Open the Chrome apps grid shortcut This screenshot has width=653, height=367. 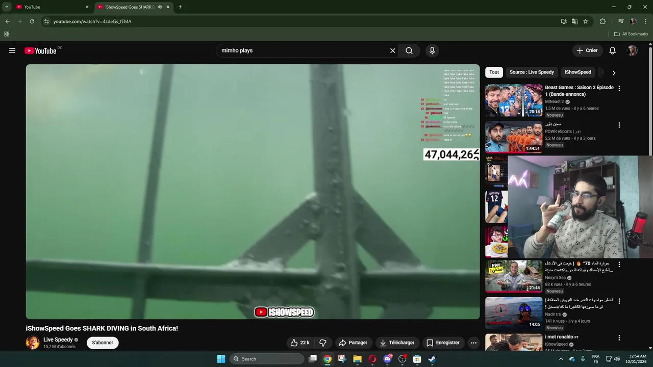point(7,34)
